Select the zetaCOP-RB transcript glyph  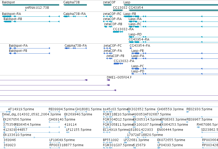(108, 27)
